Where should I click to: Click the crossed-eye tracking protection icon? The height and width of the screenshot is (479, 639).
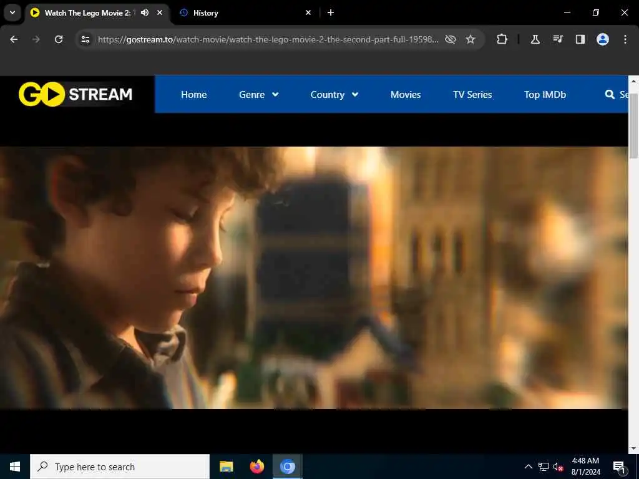[x=451, y=39]
